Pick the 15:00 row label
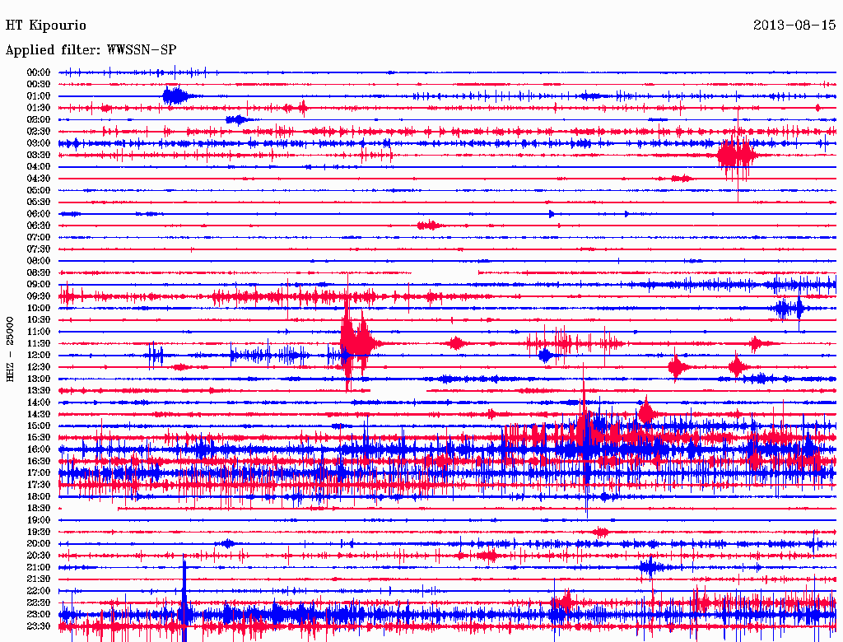The image size is (843, 642). 39,426
